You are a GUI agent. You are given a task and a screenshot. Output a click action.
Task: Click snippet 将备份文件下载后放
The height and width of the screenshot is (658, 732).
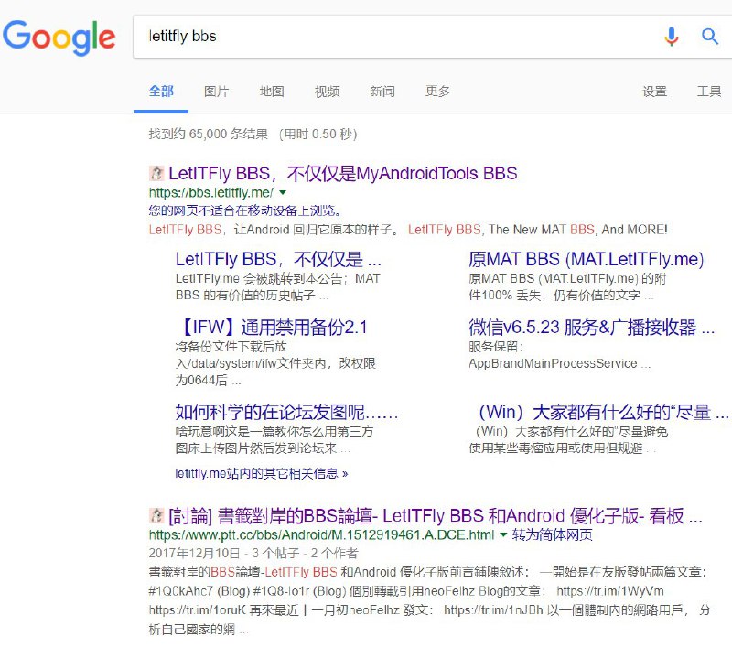[x=275, y=363]
